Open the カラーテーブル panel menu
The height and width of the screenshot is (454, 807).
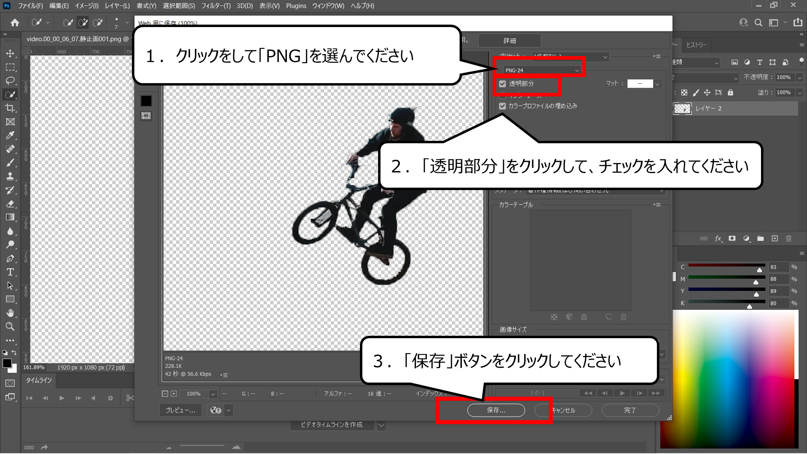[657, 205]
